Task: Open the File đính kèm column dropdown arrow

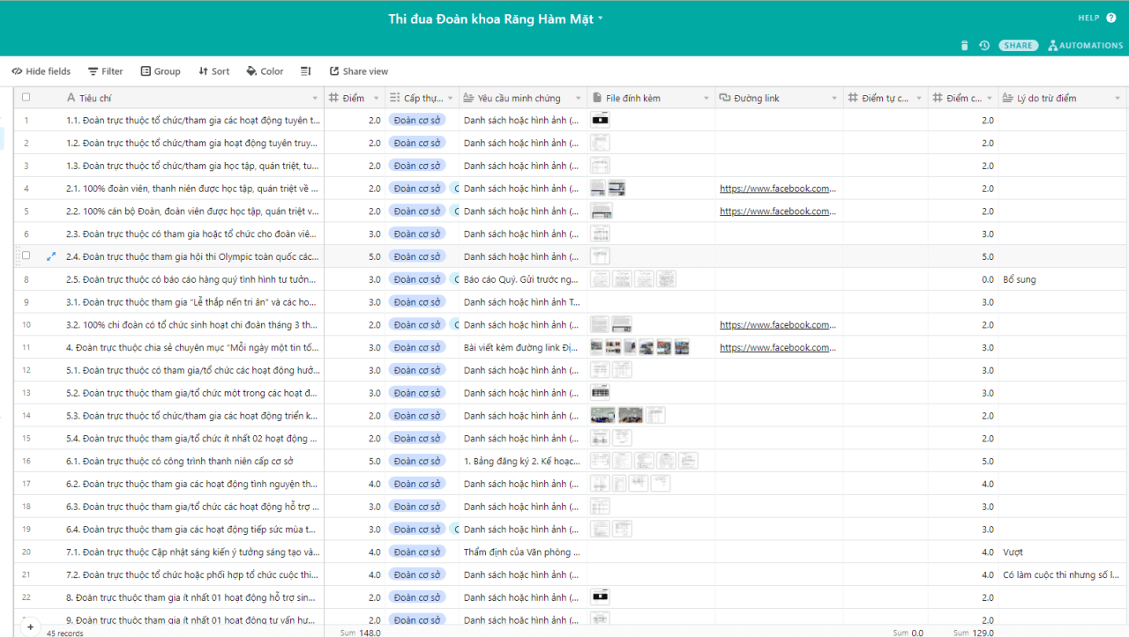Action: [706, 99]
